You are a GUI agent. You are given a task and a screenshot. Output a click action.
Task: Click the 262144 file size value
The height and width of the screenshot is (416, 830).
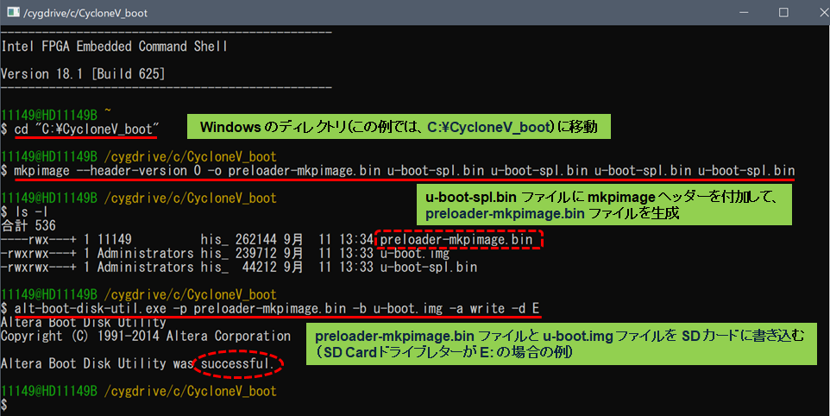[255, 239]
